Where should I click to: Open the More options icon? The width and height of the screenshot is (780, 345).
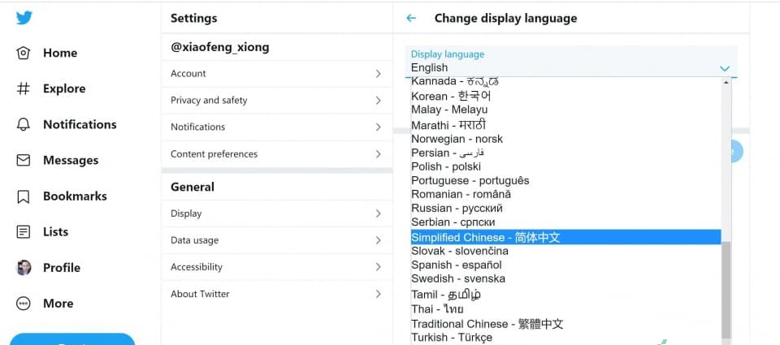pos(24,303)
